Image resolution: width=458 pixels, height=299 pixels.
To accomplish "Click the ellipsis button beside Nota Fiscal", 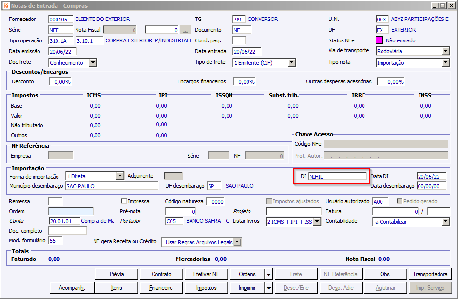I will [185, 30].
